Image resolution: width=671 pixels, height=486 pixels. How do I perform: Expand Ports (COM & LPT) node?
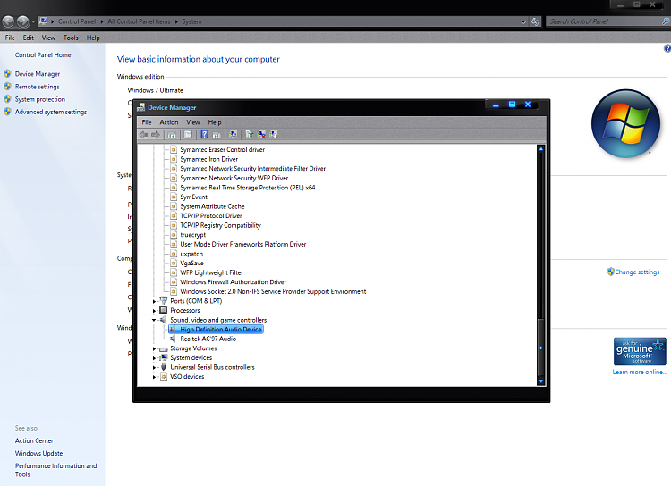coord(154,301)
